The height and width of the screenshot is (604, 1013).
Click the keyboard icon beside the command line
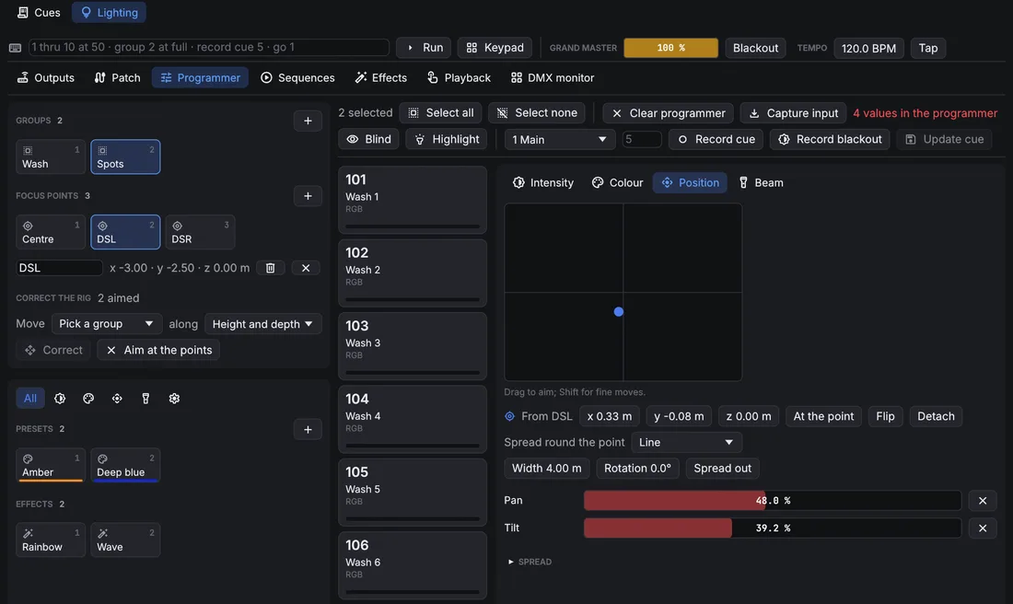[x=15, y=48]
